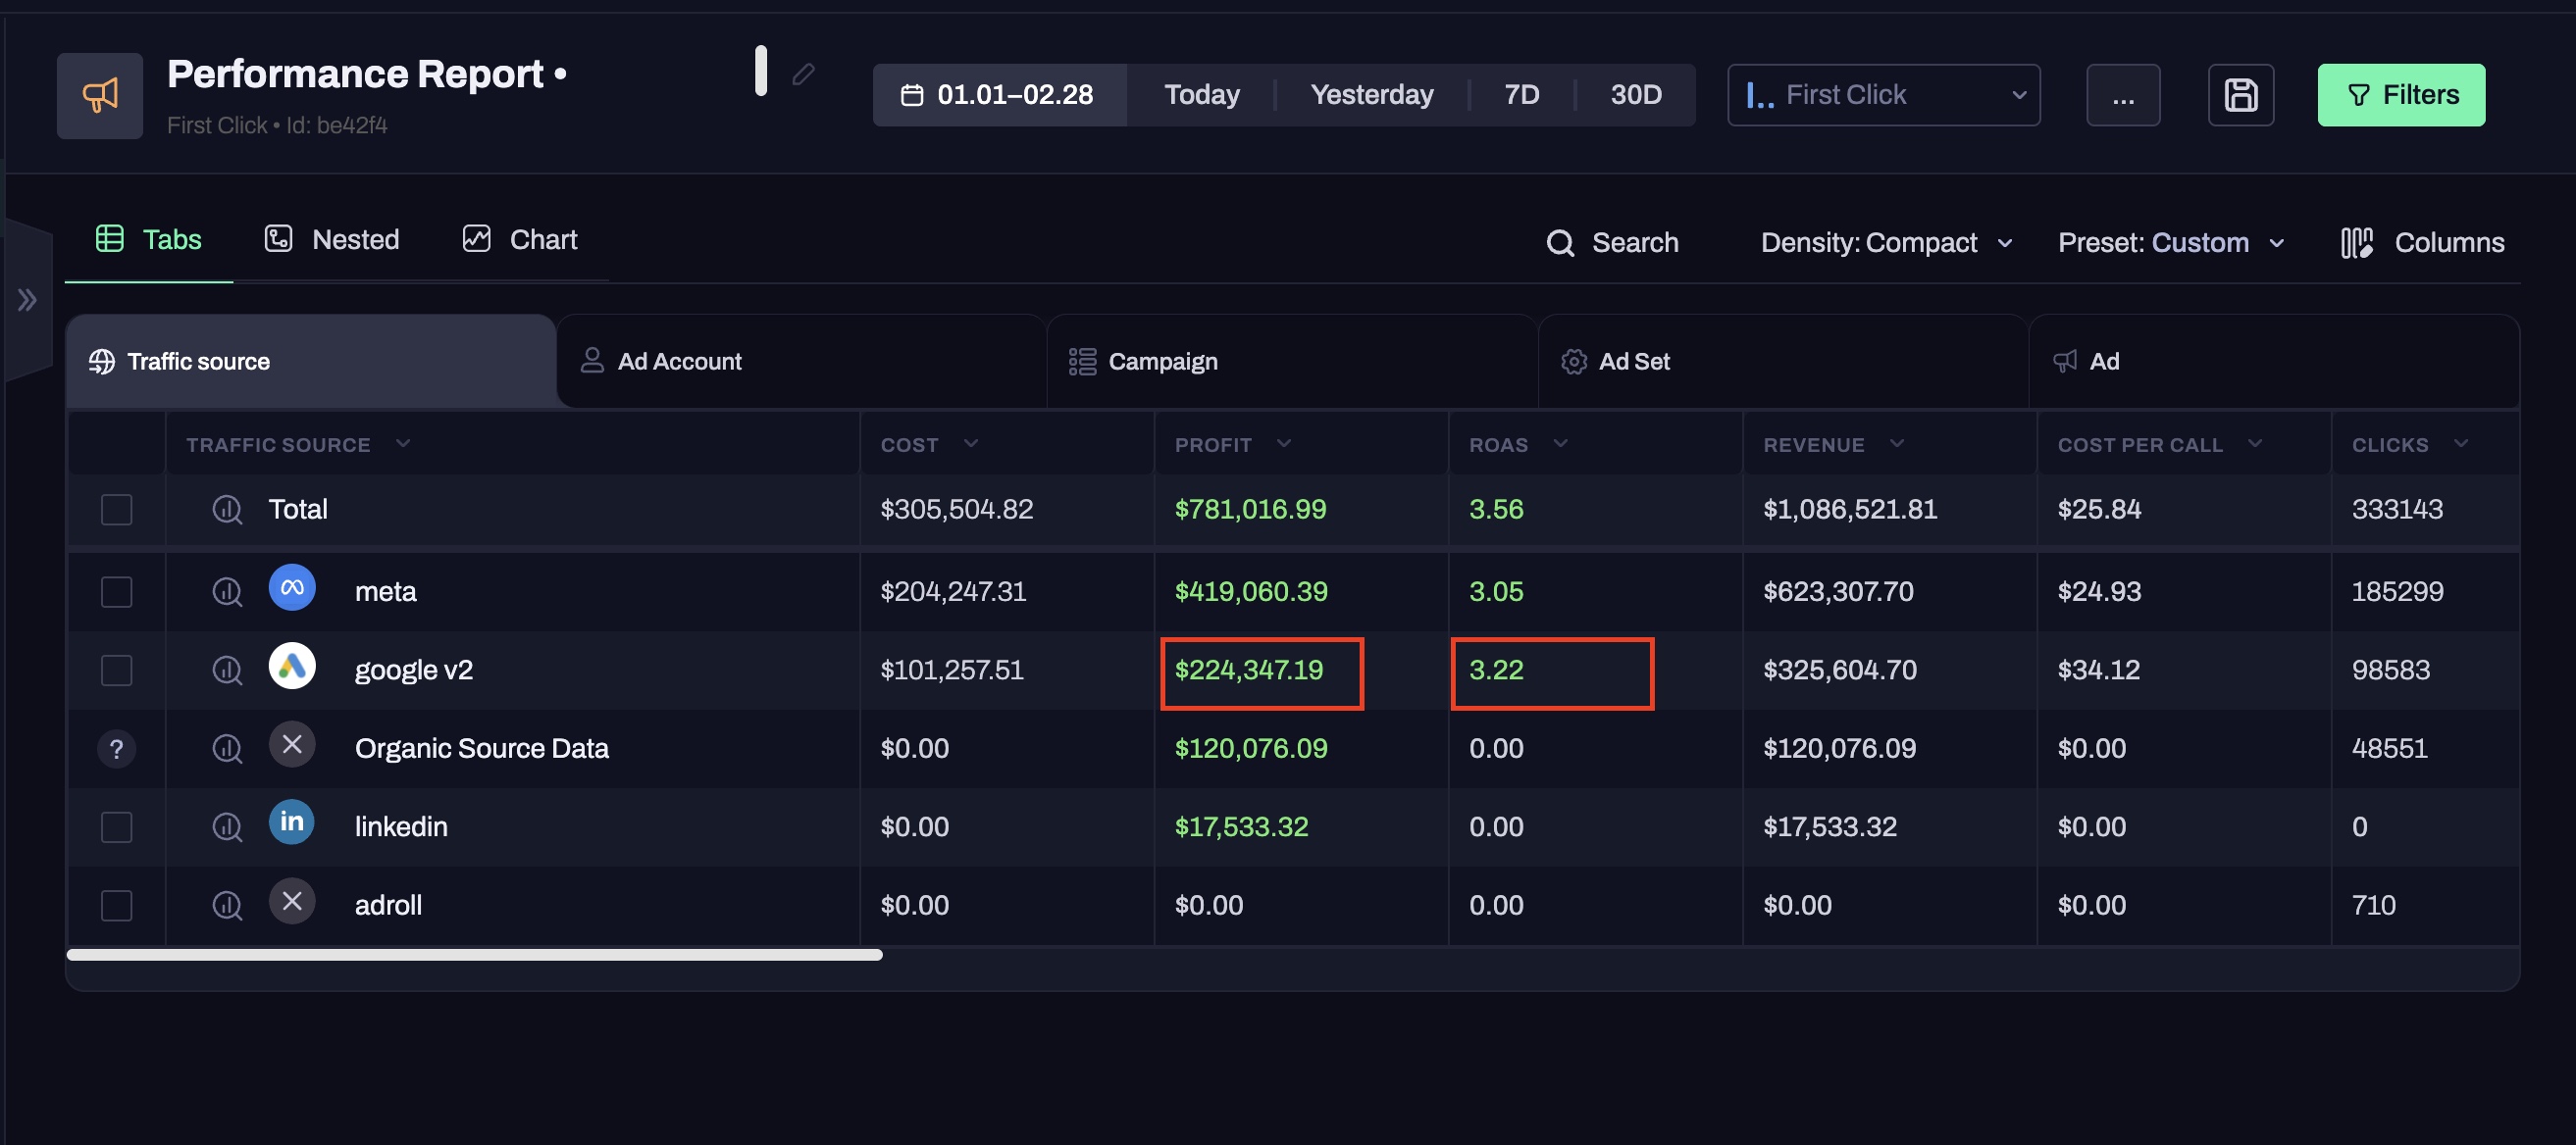This screenshot has height=1145, width=2576.
Task: Open the Columns settings
Action: (x=2422, y=243)
